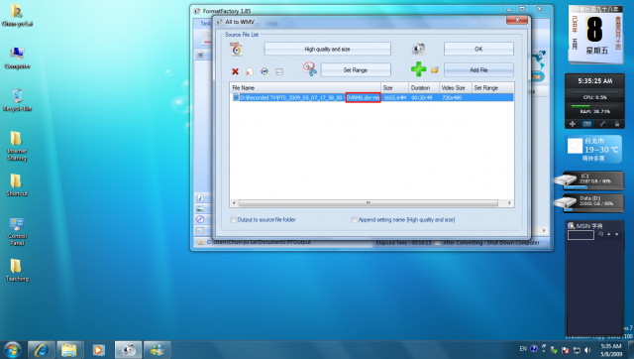634x359 pixels.
Task: Click the file list's right scroll arrow
Action: pyautogui.click(x=509, y=202)
